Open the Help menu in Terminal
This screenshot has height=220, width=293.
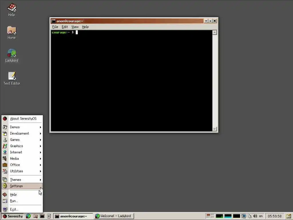[85, 27]
